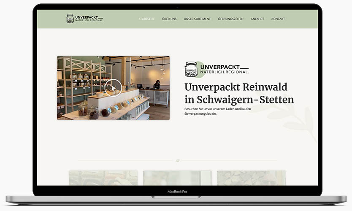Click the heading Unverpackt Reinwald in Schwaigern-Stetten

[239, 93]
